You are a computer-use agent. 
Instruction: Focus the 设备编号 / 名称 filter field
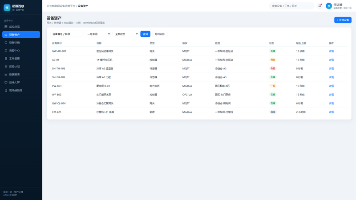pyautogui.click(x=67, y=34)
